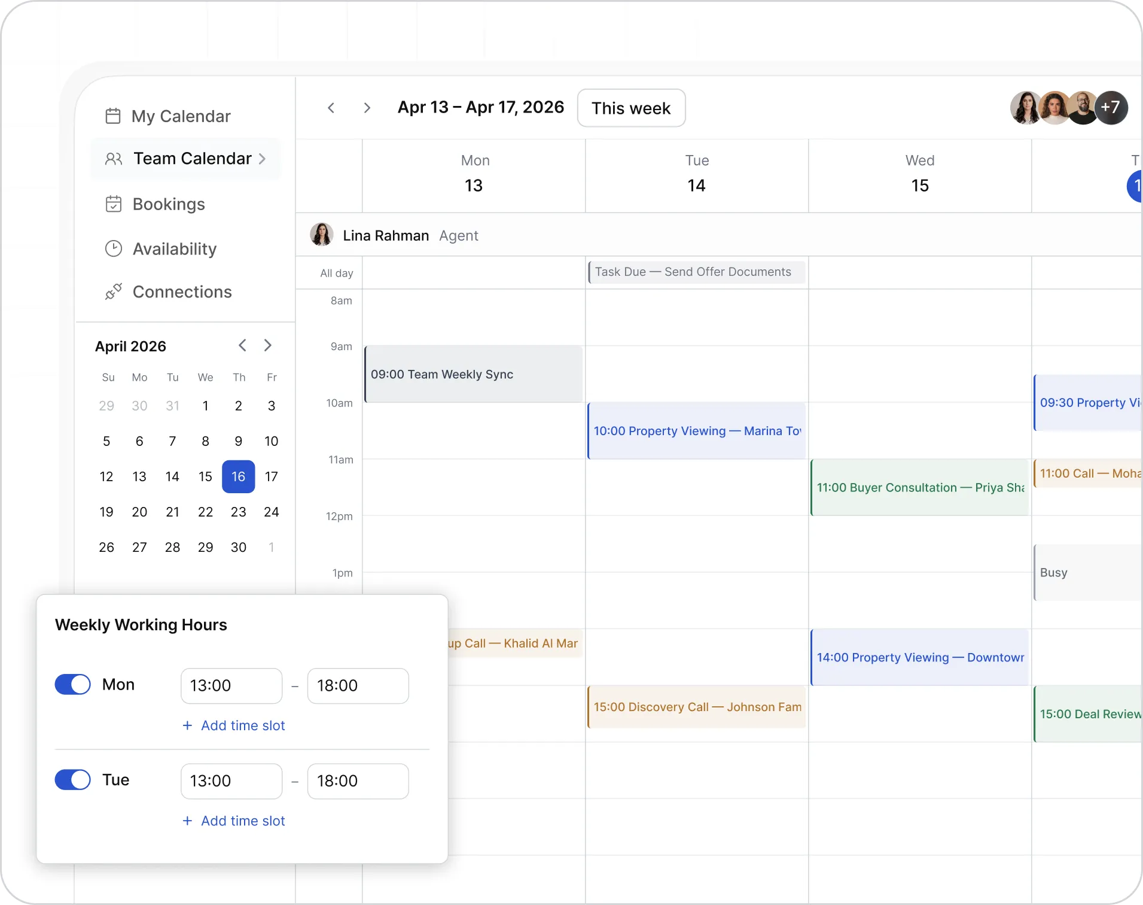Select April 30 in mini calendar
The width and height of the screenshot is (1143, 905).
(x=239, y=547)
